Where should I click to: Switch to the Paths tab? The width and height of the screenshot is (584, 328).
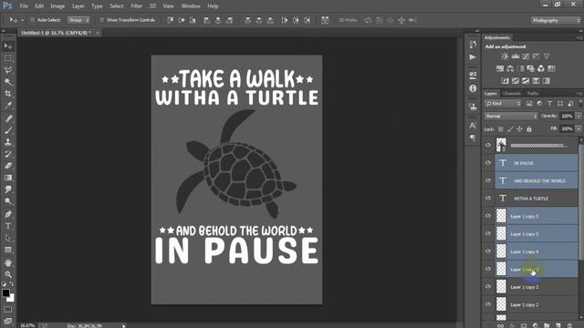[x=533, y=93]
